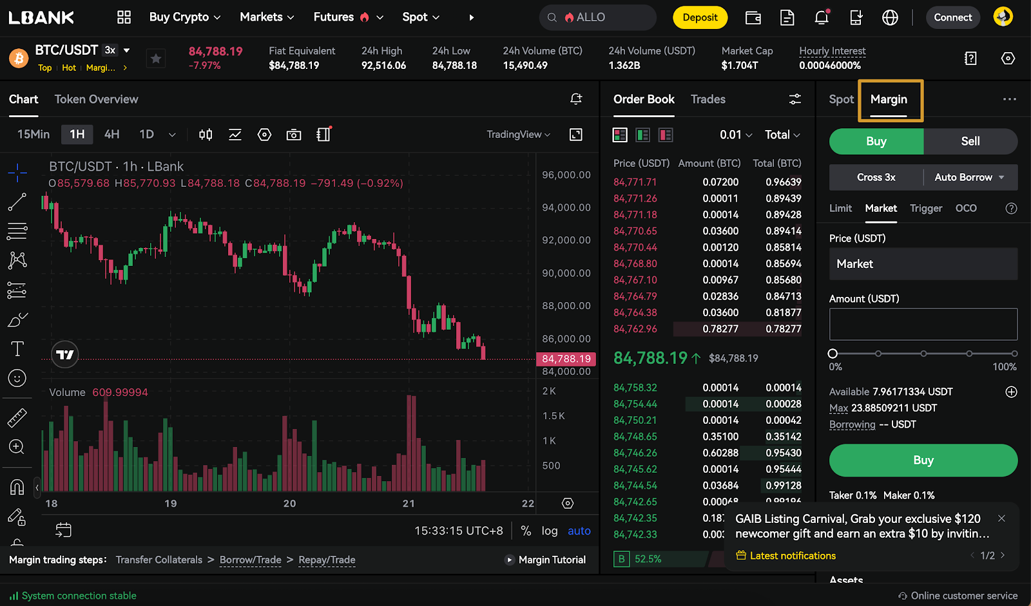Image resolution: width=1031 pixels, height=606 pixels.
Task: Open the wallet icon in top bar
Action: pos(753,17)
